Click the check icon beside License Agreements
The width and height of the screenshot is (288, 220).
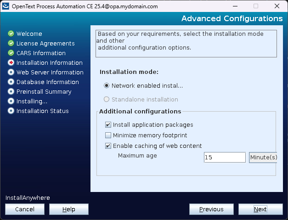(11, 43)
